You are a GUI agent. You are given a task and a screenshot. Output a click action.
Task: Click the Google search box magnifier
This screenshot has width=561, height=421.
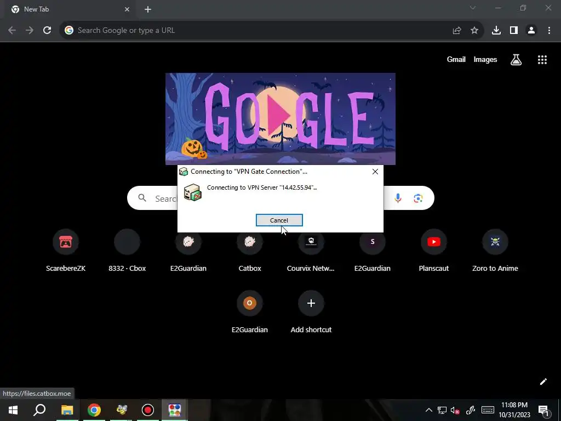tap(142, 198)
